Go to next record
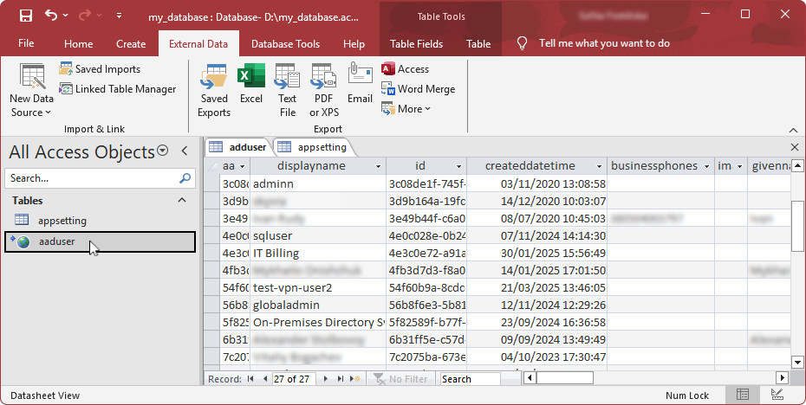Screen dimensions: 806x405 pyautogui.click(x=326, y=379)
